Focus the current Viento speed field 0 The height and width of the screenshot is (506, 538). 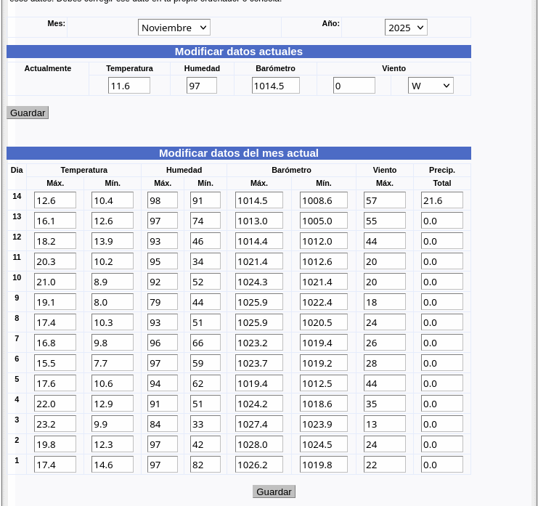coord(354,86)
